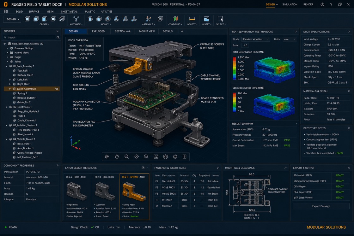The height and width of the screenshot is (236, 354).
Task: Select TPU_Isolator_Pad:4 in the browser tree
Action: (28, 130)
